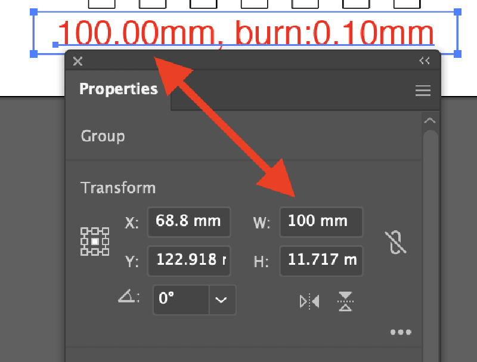The image size is (477, 362).
Task: Close the Properties panel
Action: (x=78, y=61)
